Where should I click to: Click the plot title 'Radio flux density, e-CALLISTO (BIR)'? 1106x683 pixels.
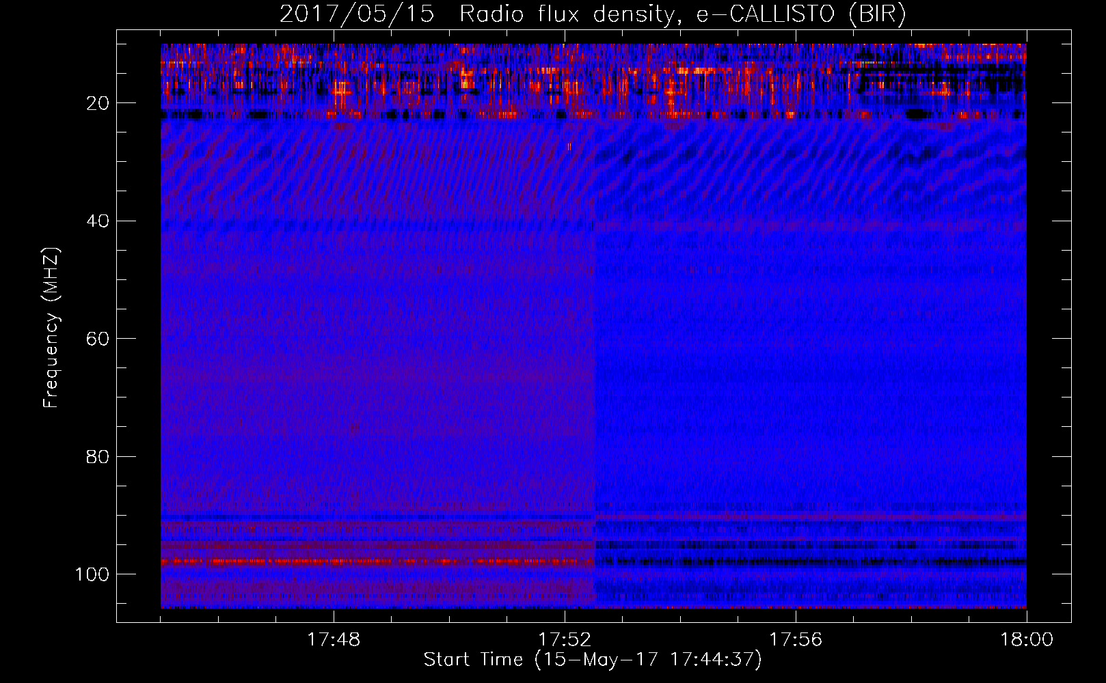coord(683,14)
